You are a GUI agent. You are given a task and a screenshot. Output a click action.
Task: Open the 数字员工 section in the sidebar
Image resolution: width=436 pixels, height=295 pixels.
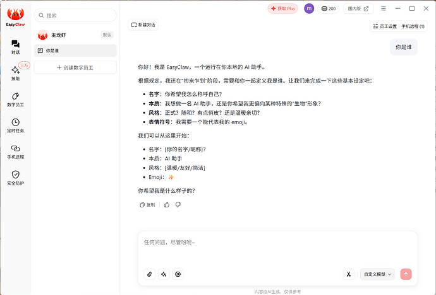point(15,100)
